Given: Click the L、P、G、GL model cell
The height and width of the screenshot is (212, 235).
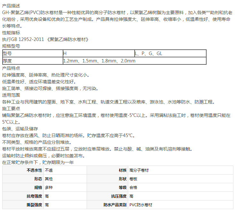Looking at the screenshot, I should (x=148, y=53).
